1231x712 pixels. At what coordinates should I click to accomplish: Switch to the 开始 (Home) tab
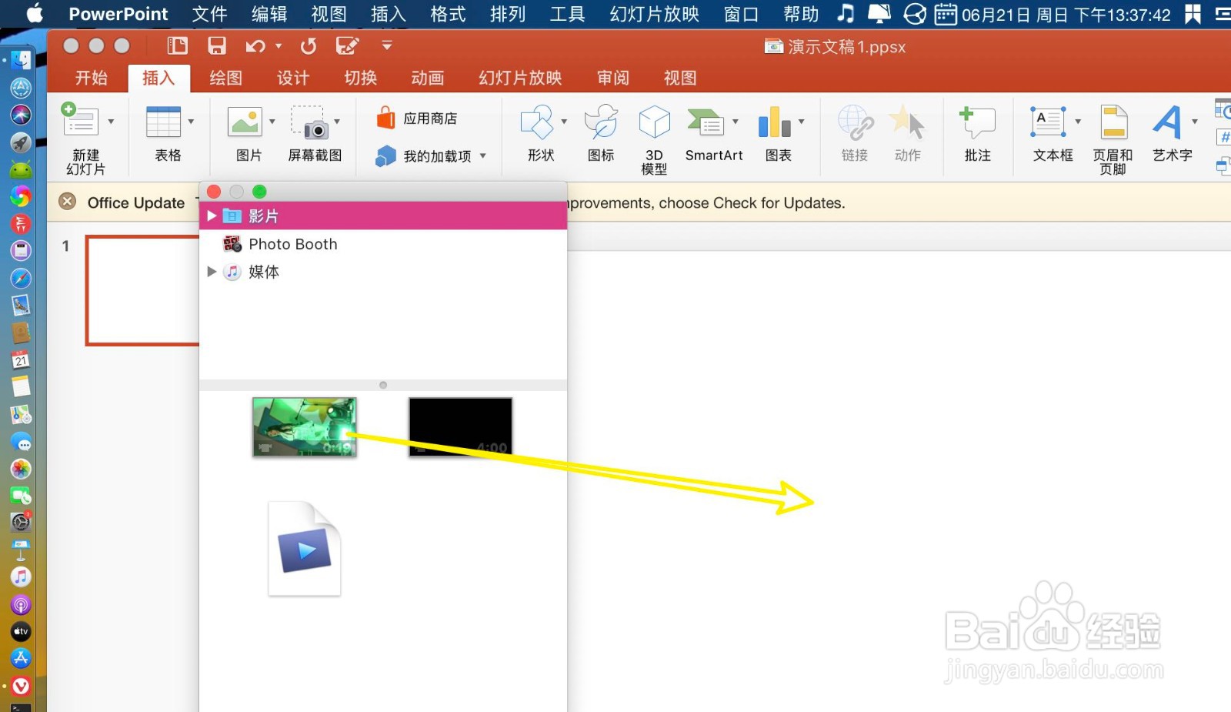point(91,78)
